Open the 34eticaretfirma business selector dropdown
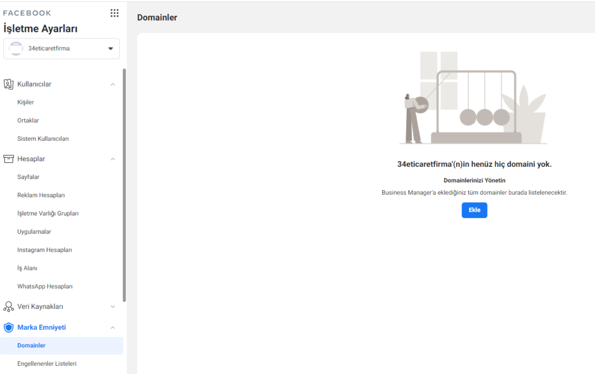The image size is (595, 374). 62,49
